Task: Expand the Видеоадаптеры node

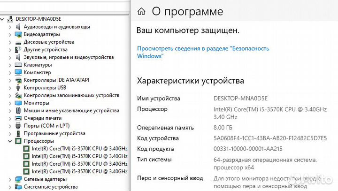Action: point(10,34)
